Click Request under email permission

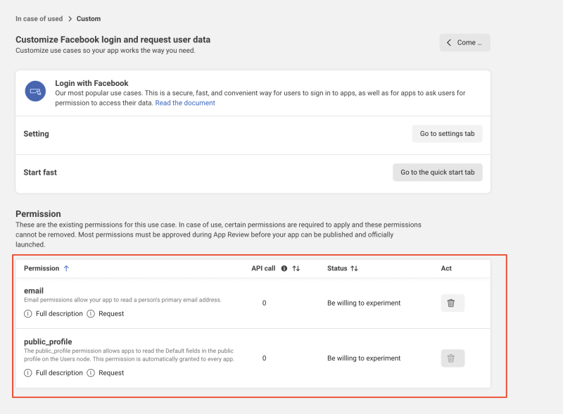[x=111, y=314]
